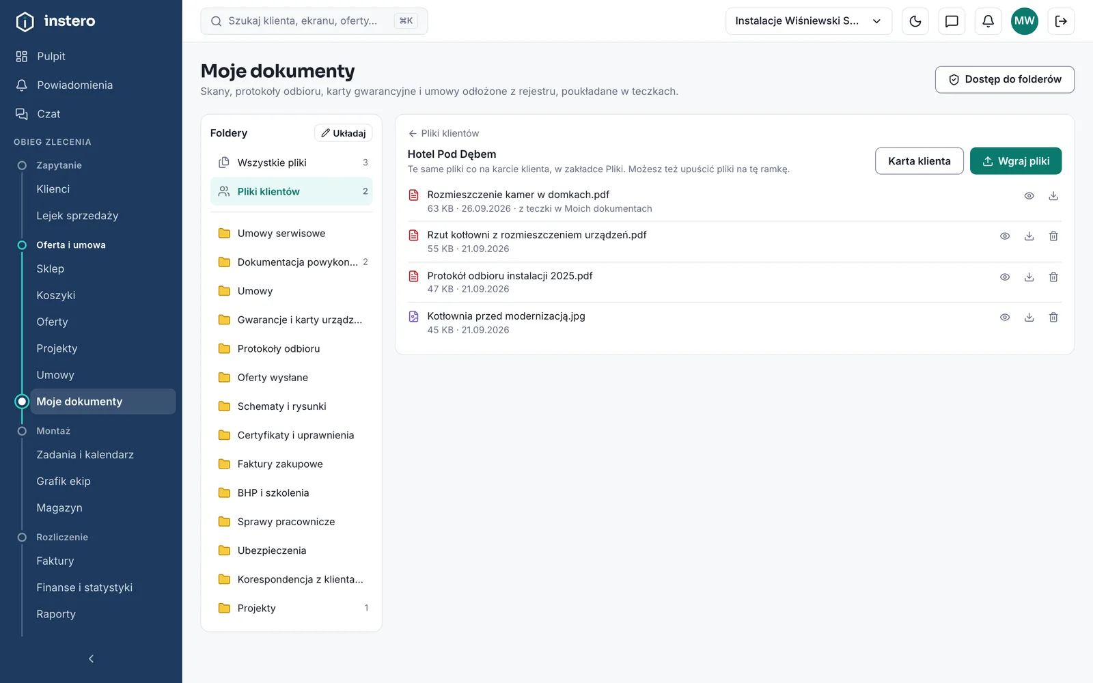Expand the Montaż sidebar section

53,431
